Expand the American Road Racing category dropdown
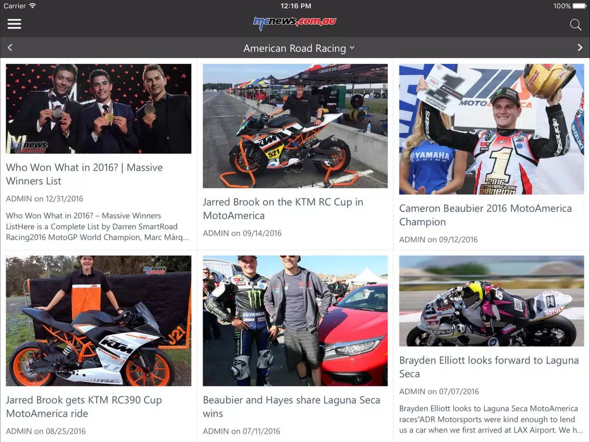Screen dimensions: 590x442 (299, 48)
